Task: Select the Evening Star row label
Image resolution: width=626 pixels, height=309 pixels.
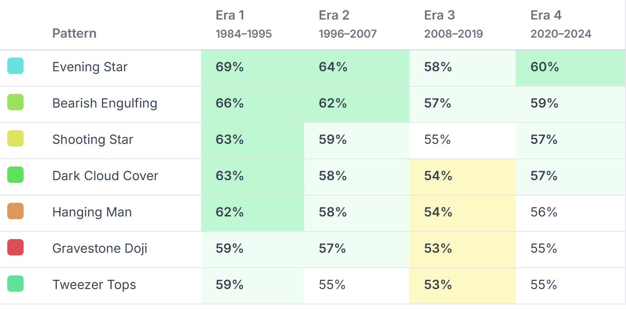Action: 90,67
